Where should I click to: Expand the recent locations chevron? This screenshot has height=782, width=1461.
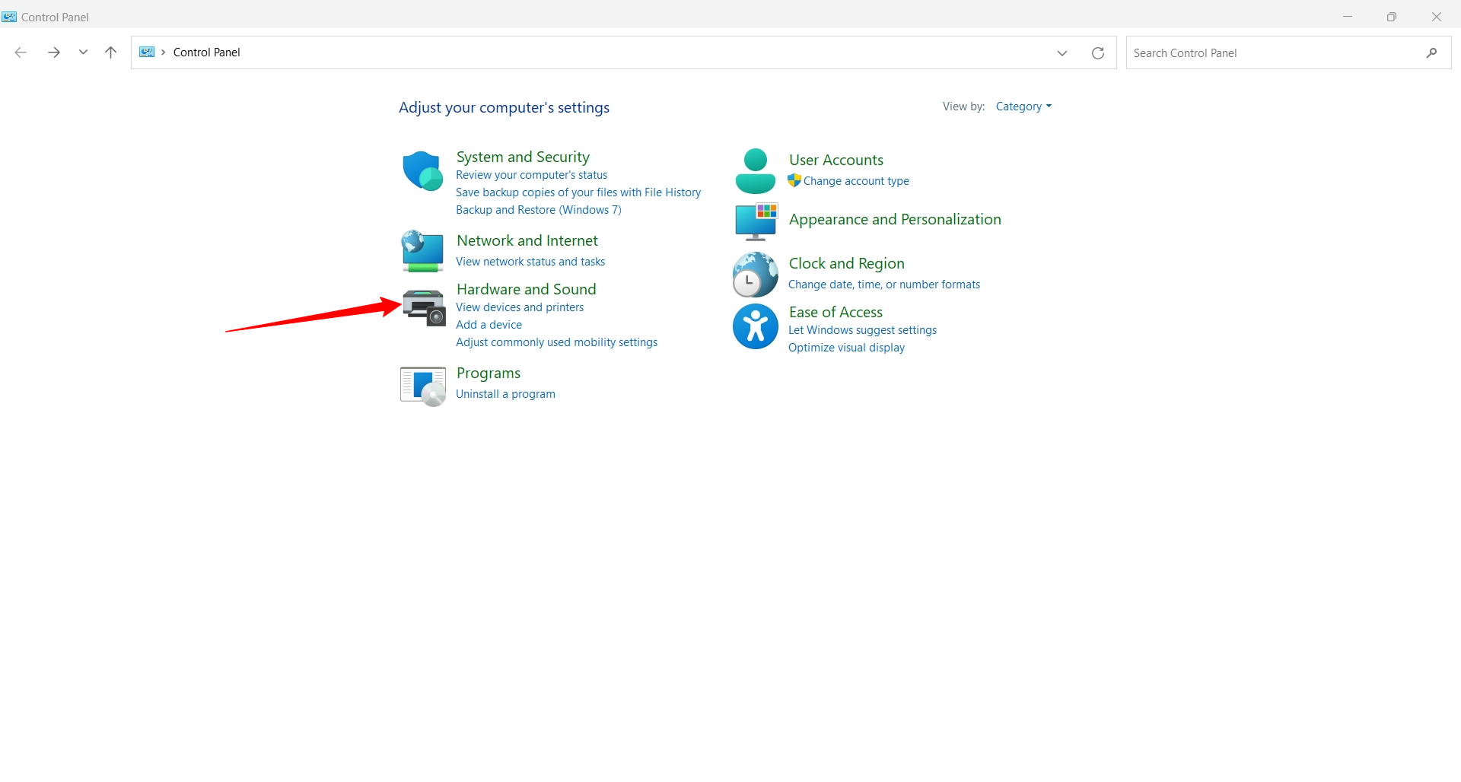(x=83, y=52)
